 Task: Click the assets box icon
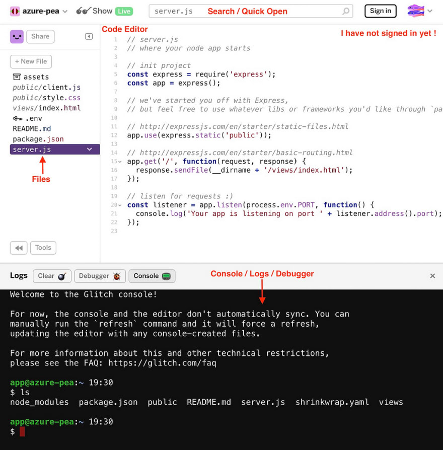point(17,77)
